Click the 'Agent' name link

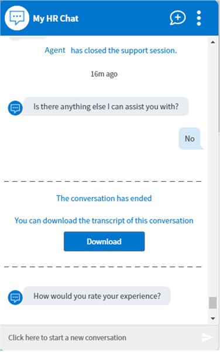coord(55,50)
